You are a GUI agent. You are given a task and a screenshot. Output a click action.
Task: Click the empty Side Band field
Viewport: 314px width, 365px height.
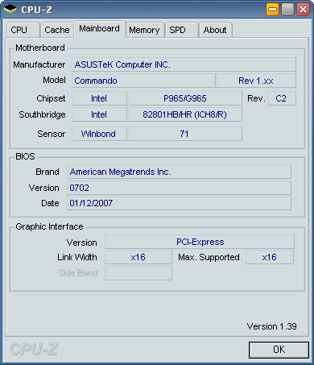pyautogui.click(x=138, y=273)
